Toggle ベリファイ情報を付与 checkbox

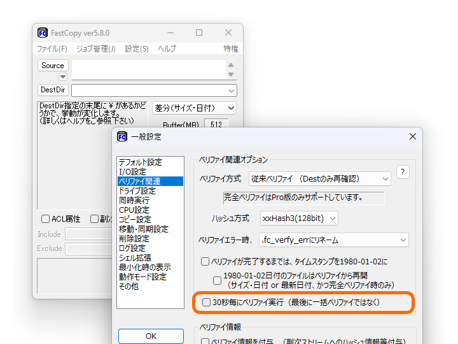pos(205,341)
